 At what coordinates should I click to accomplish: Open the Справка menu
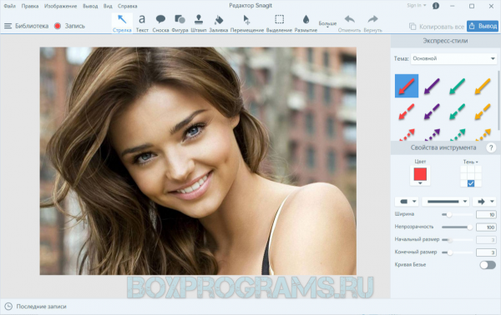[x=128, y=6]
